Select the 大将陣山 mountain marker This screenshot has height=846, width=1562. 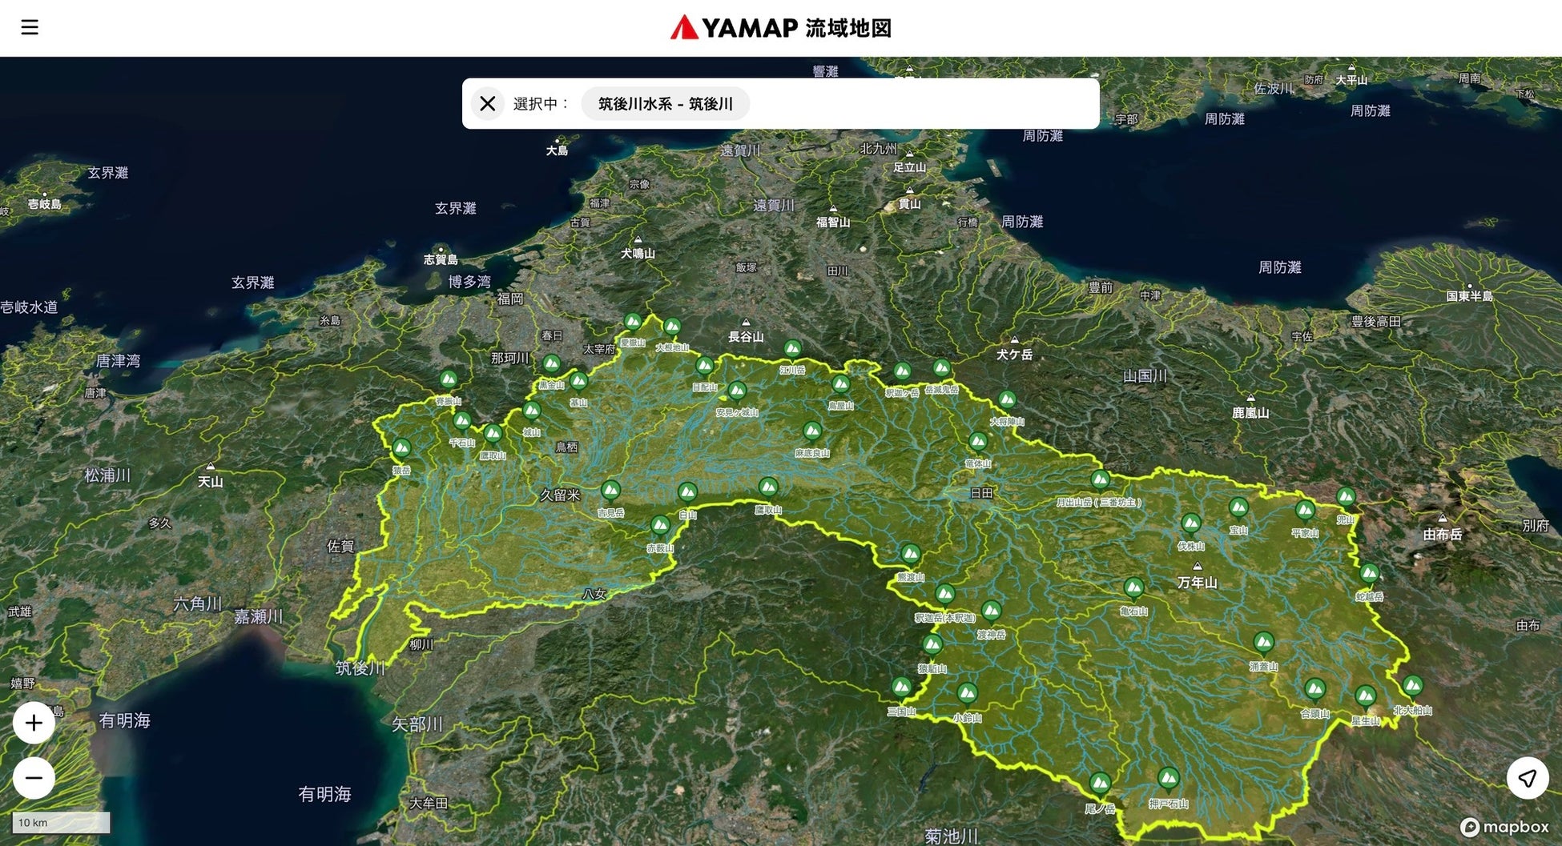click(1008, 400)
